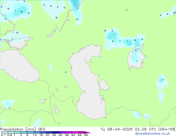Click the date text 'Tu 28-04-2026'
Viewport: 176px width, 136px height.
pos(117,129)
